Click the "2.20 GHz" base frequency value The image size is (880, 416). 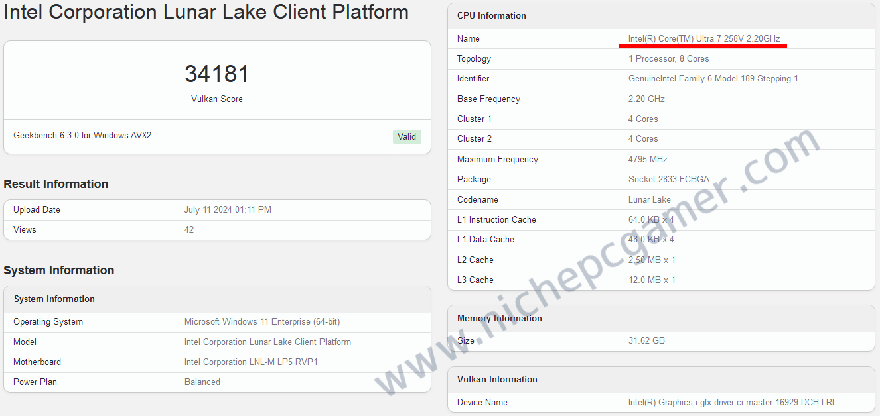[646, 99]
